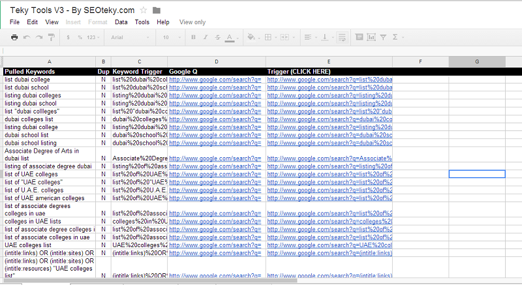The image size is (522, 285).
Task: Open Google Q link for list dubai college
Action: pyautogui.click(x=215, y=80)
